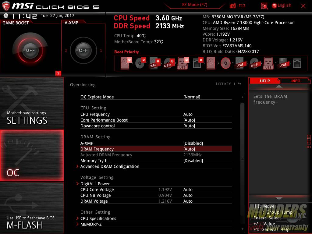The image size is (312, 234).
Task: Select the last legacy network boot icon
Action: tap(297, 63)
